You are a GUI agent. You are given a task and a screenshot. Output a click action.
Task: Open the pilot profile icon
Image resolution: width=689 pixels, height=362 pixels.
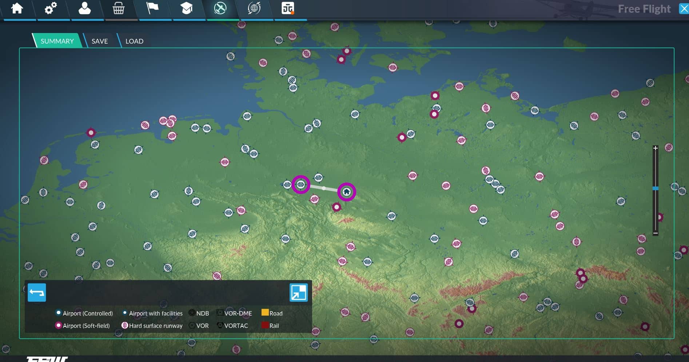click(84, 8)
